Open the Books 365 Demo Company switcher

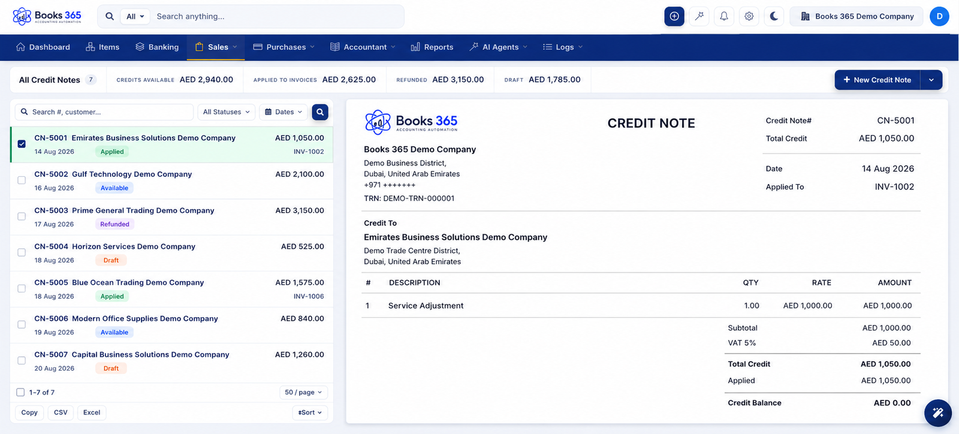[857, 16]
